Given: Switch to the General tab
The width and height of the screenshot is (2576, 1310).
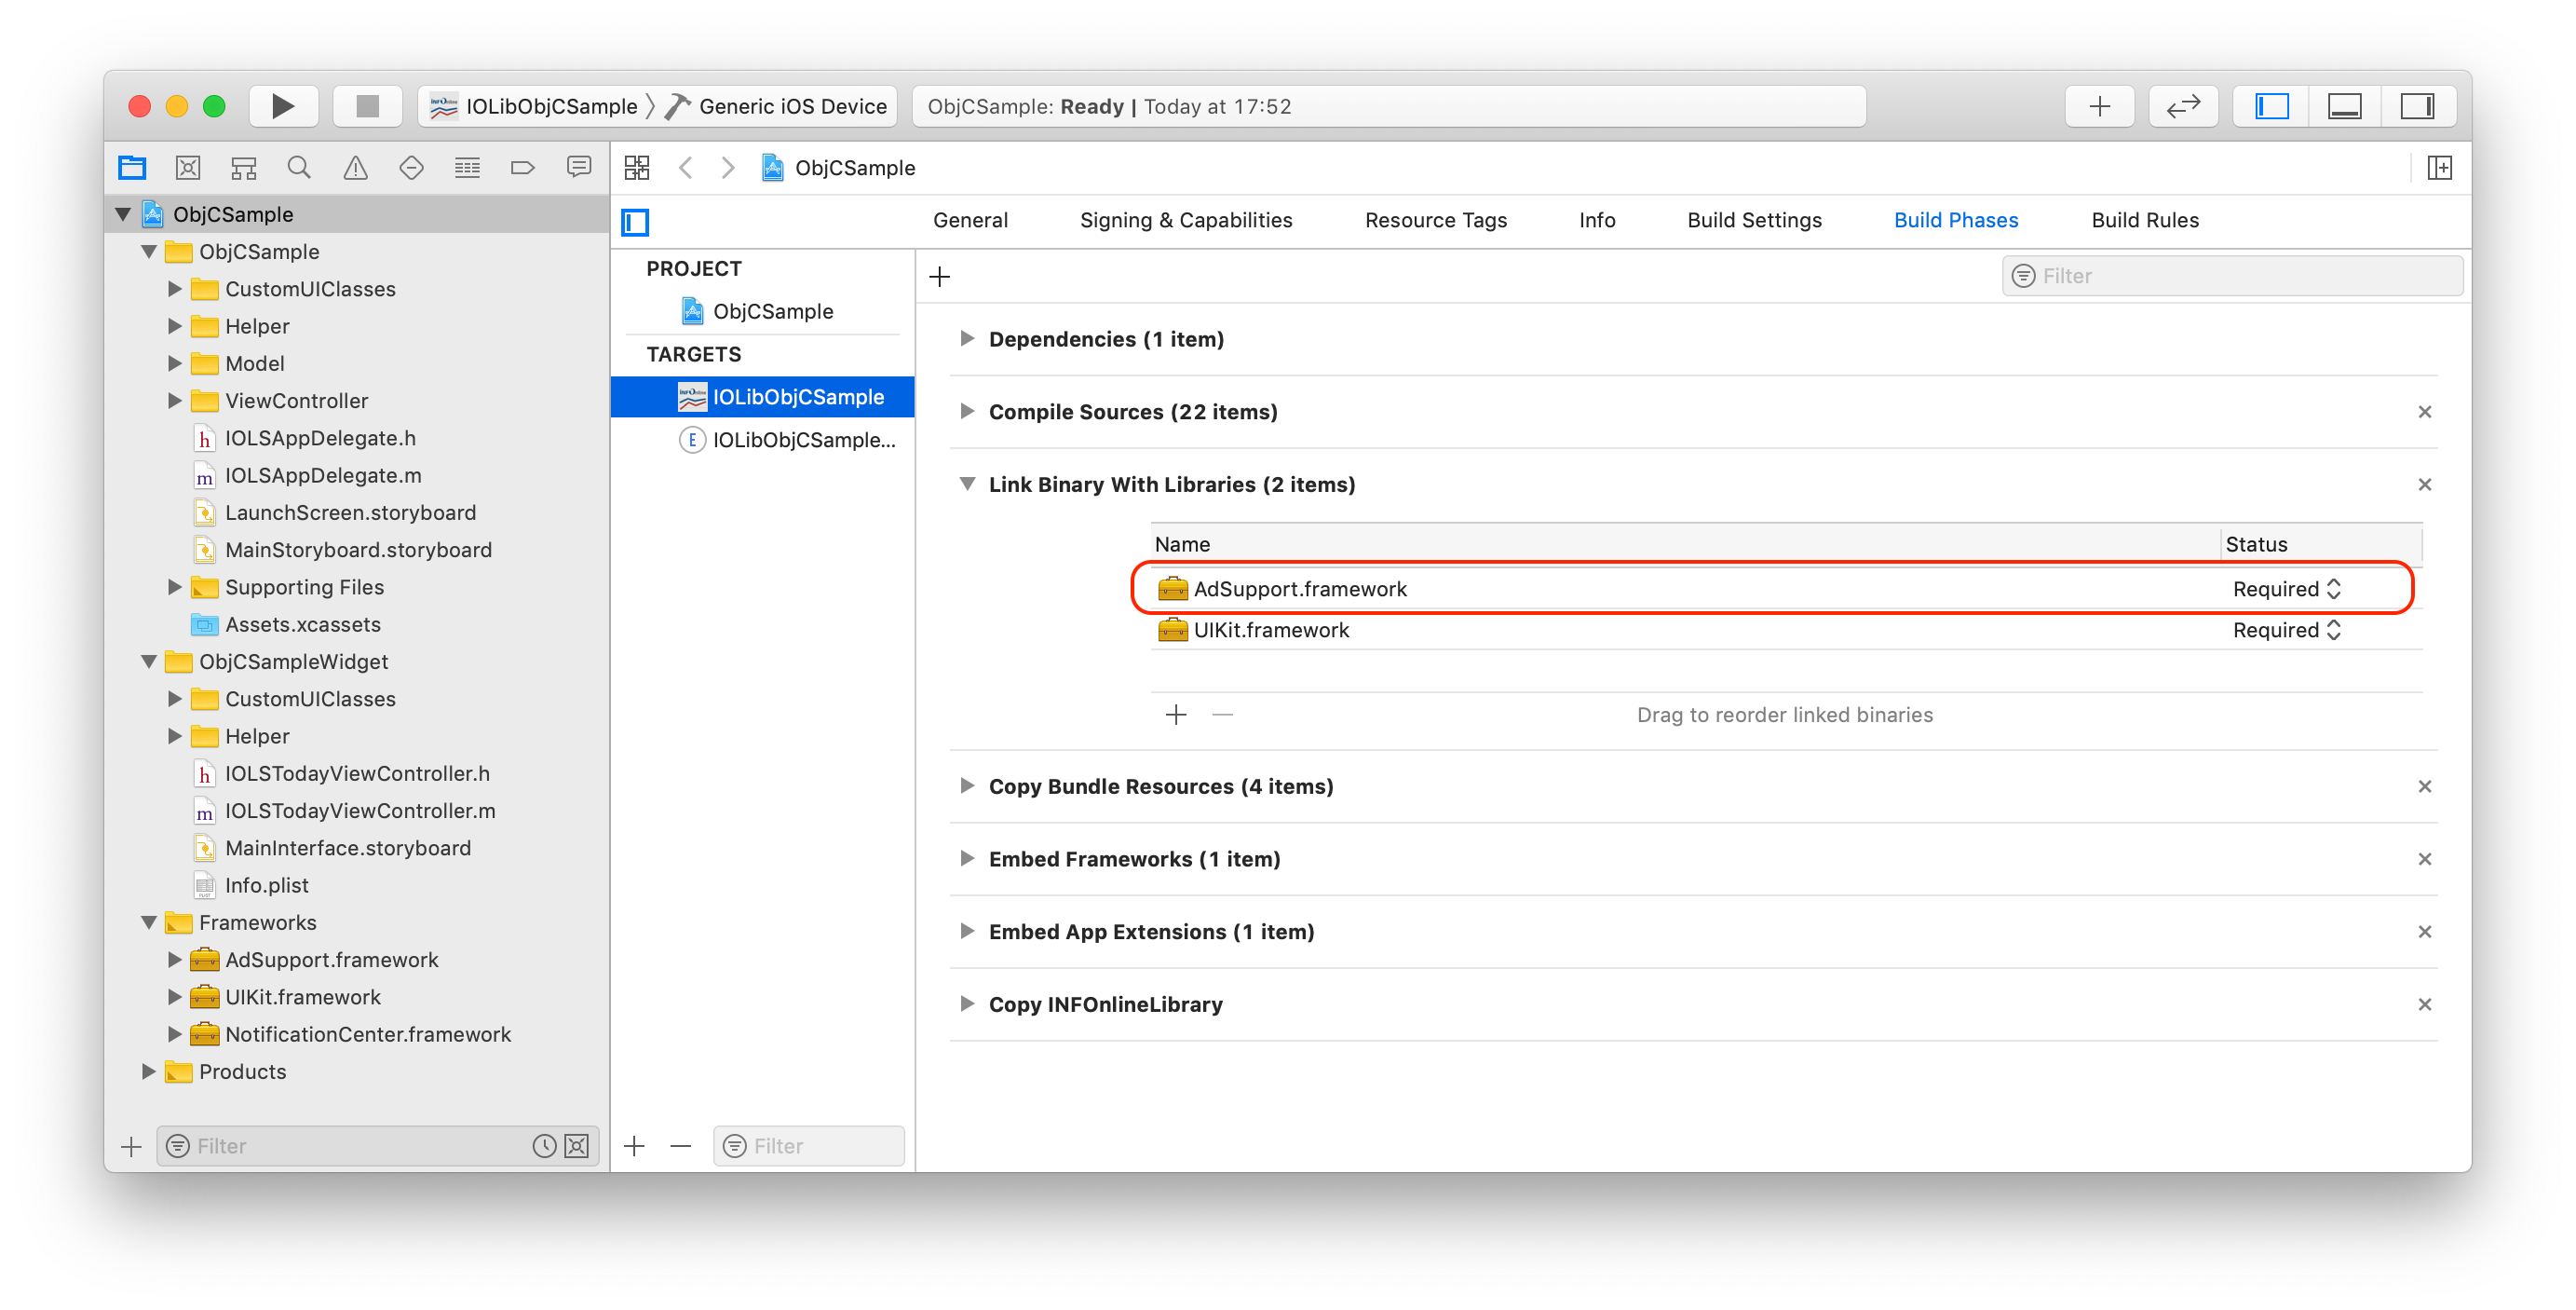Looking at the screenshot, I should tap(970, 220).
